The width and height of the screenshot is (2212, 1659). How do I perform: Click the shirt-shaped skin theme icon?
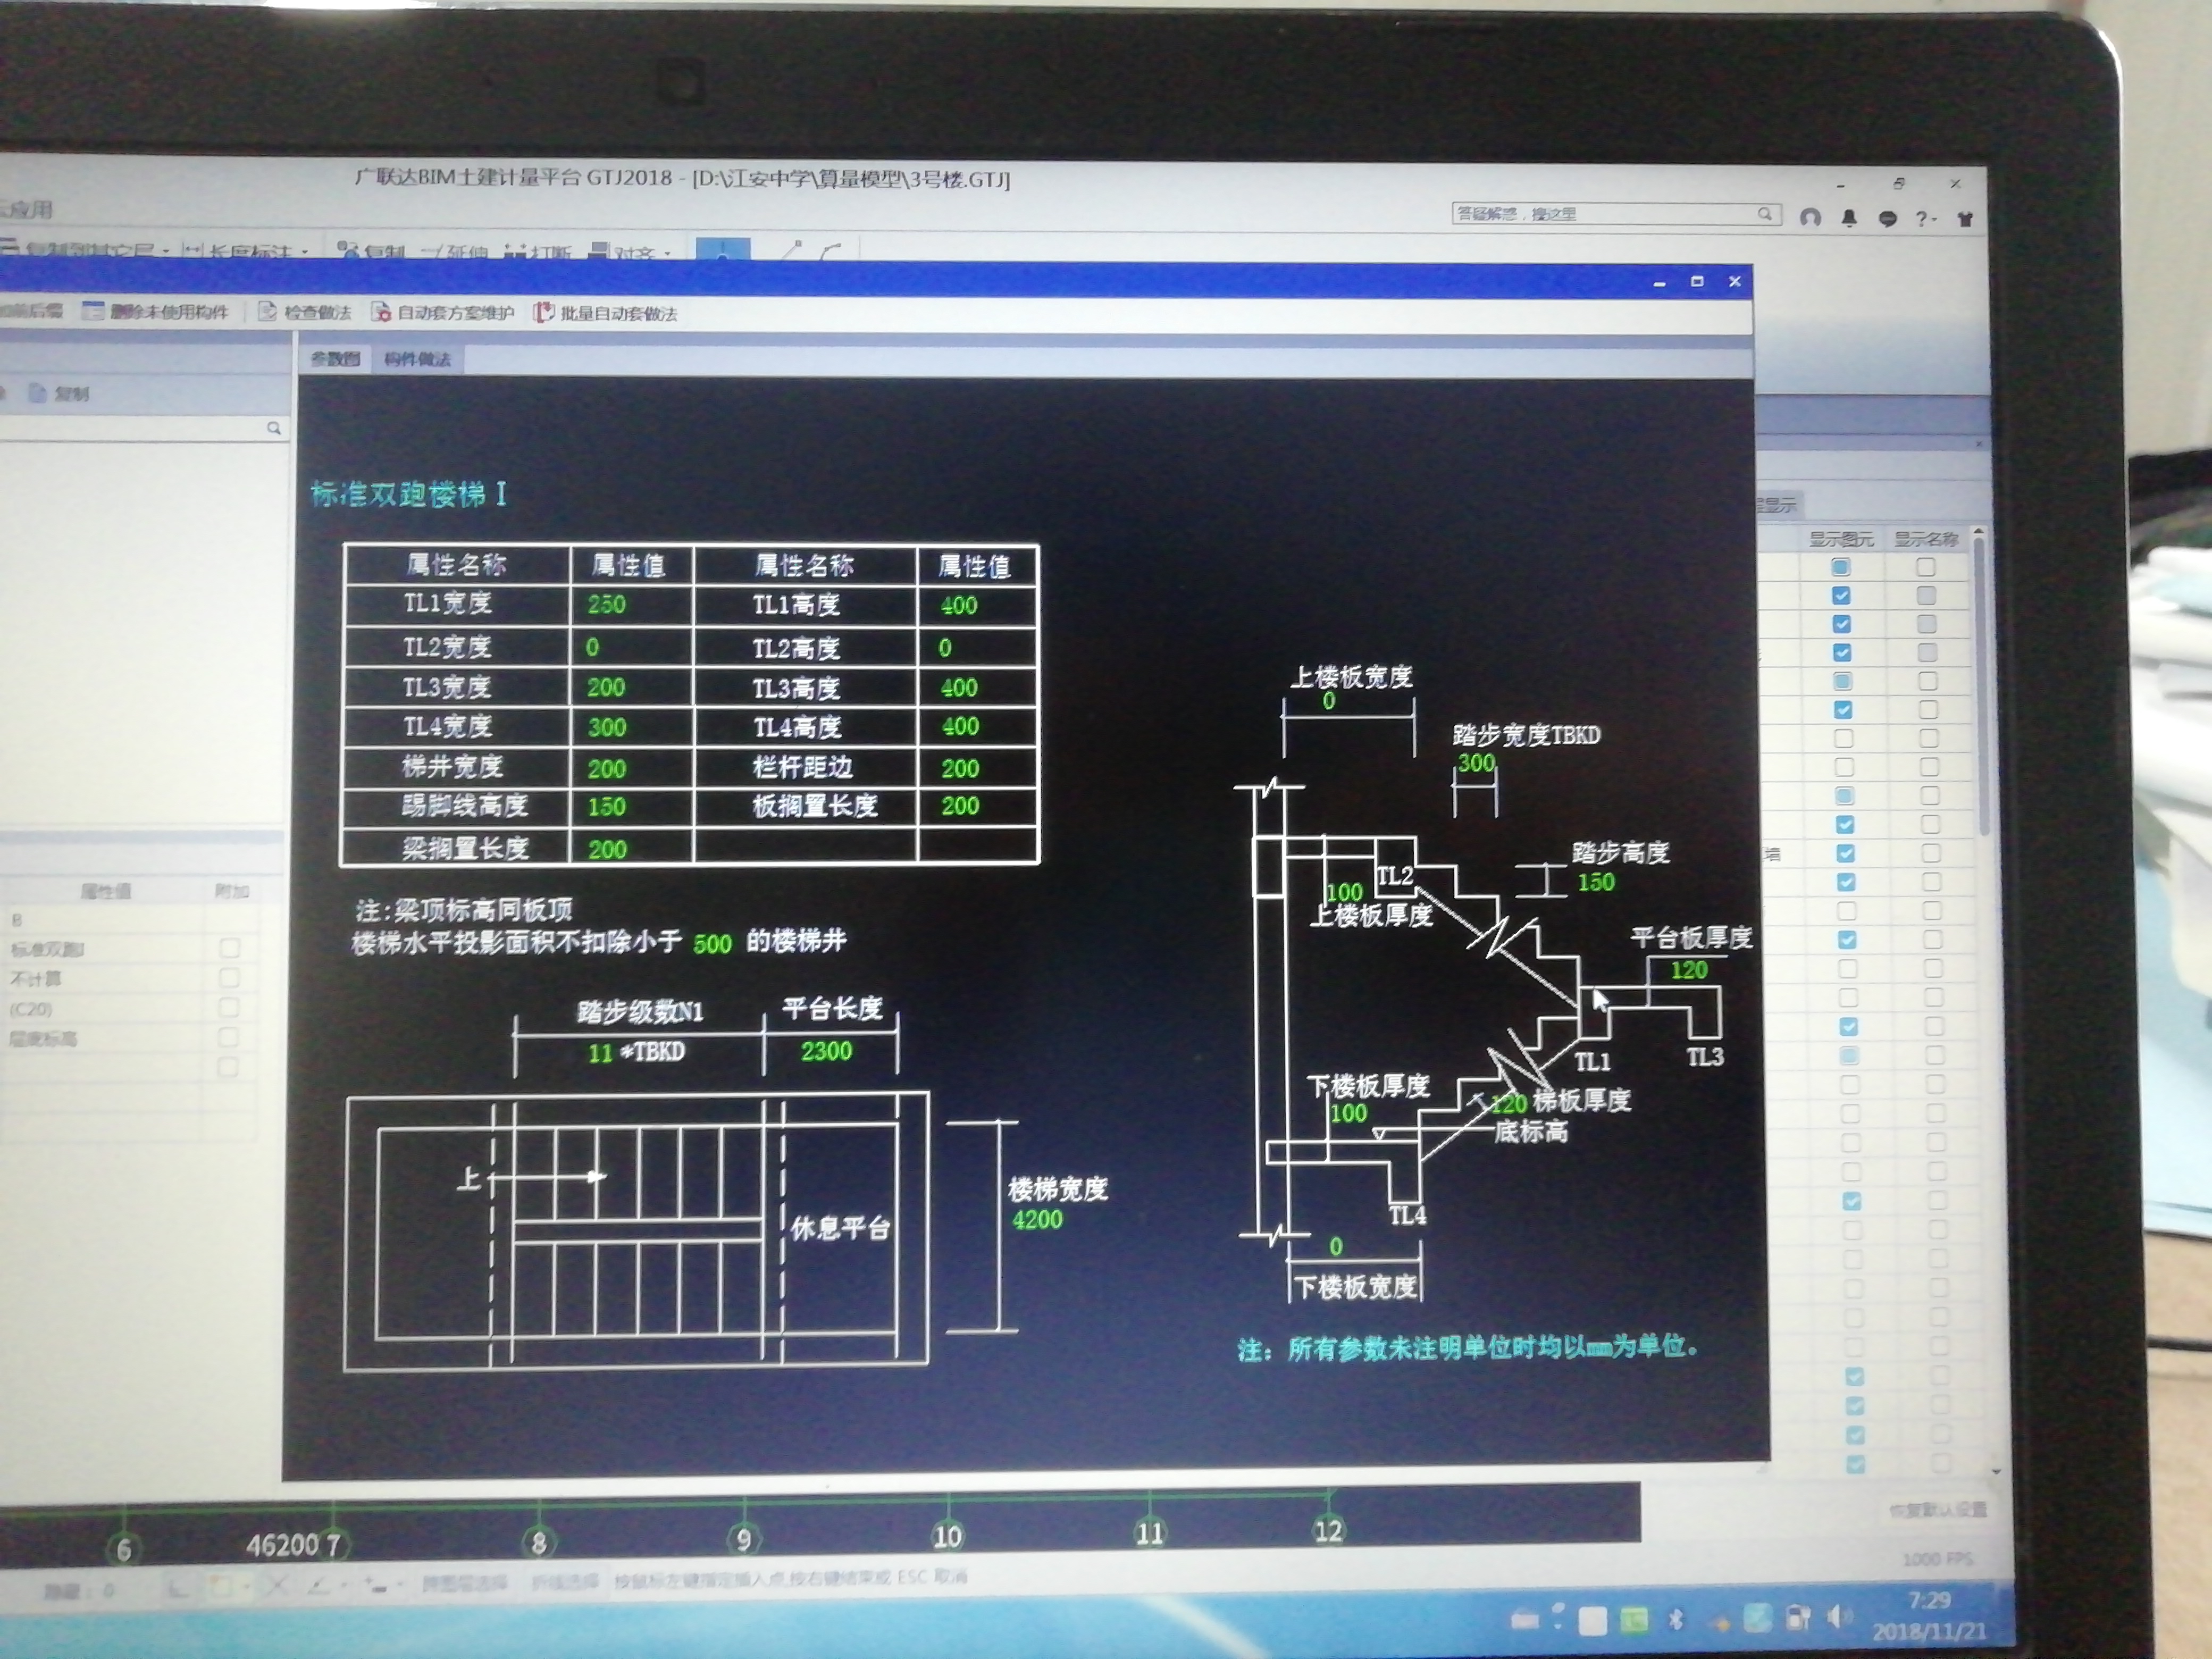tap(1965, 219)
